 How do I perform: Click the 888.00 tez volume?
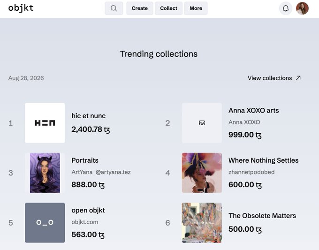[x=88, y=185]
